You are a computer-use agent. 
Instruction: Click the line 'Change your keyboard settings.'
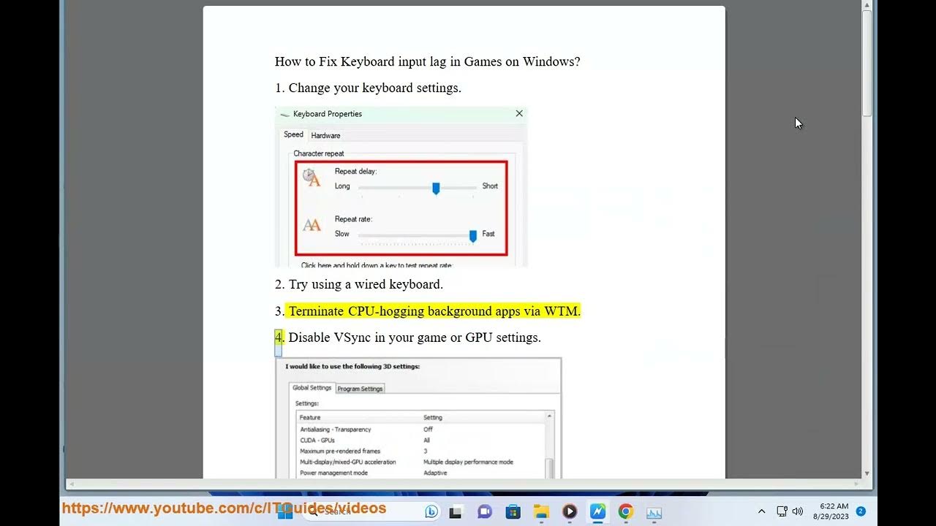point(374,88)
